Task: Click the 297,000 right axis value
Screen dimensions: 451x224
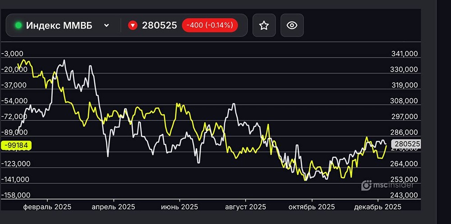Action: 405,116
